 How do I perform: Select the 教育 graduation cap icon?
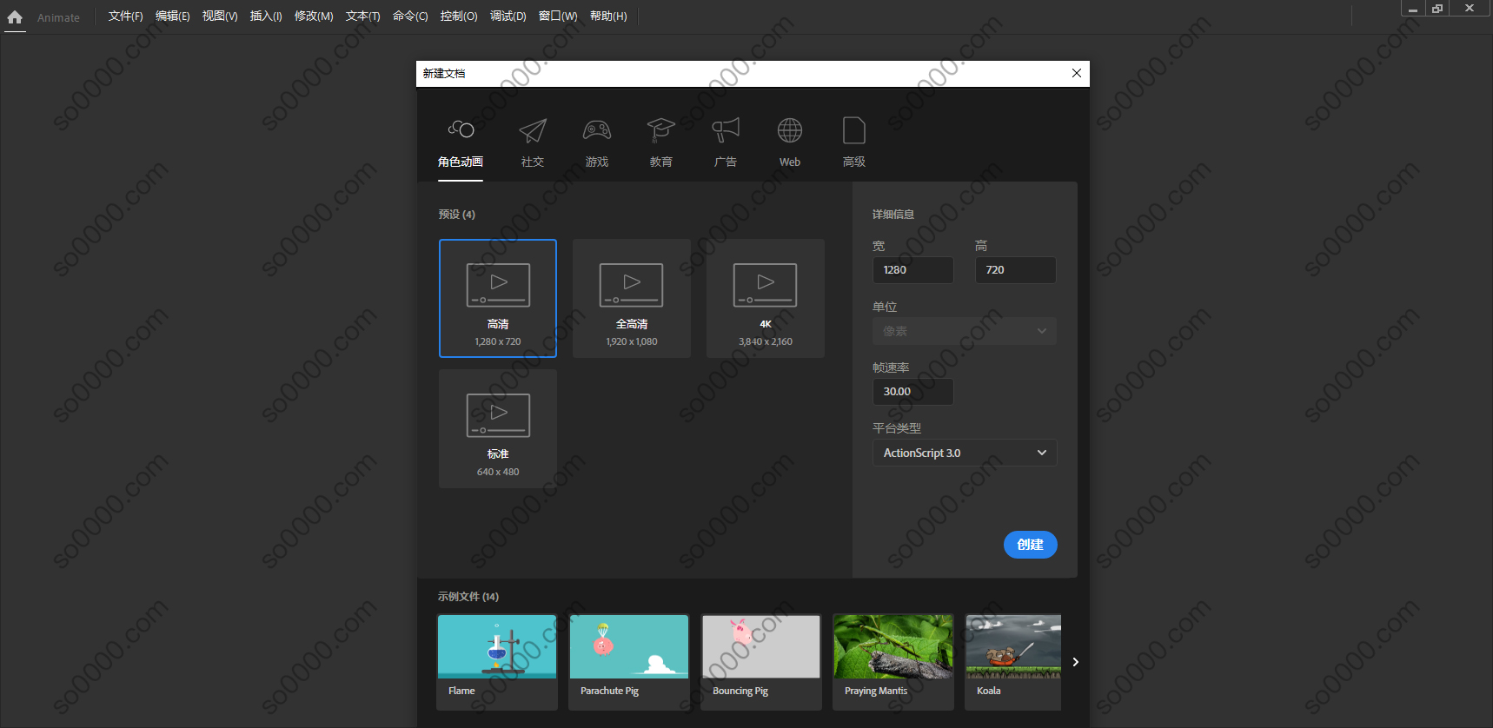(x=660, y=130)
